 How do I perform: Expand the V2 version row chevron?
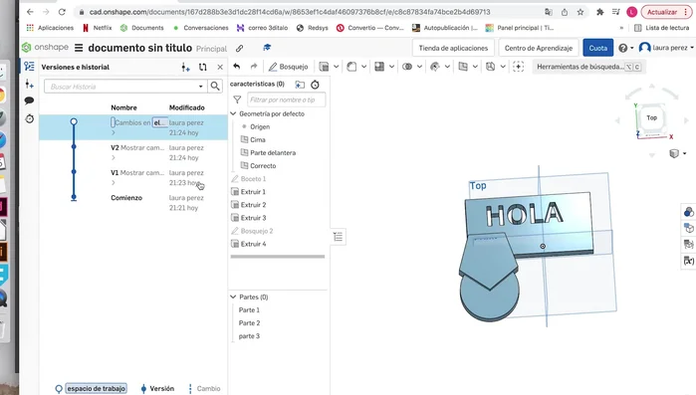coord(114,157)
